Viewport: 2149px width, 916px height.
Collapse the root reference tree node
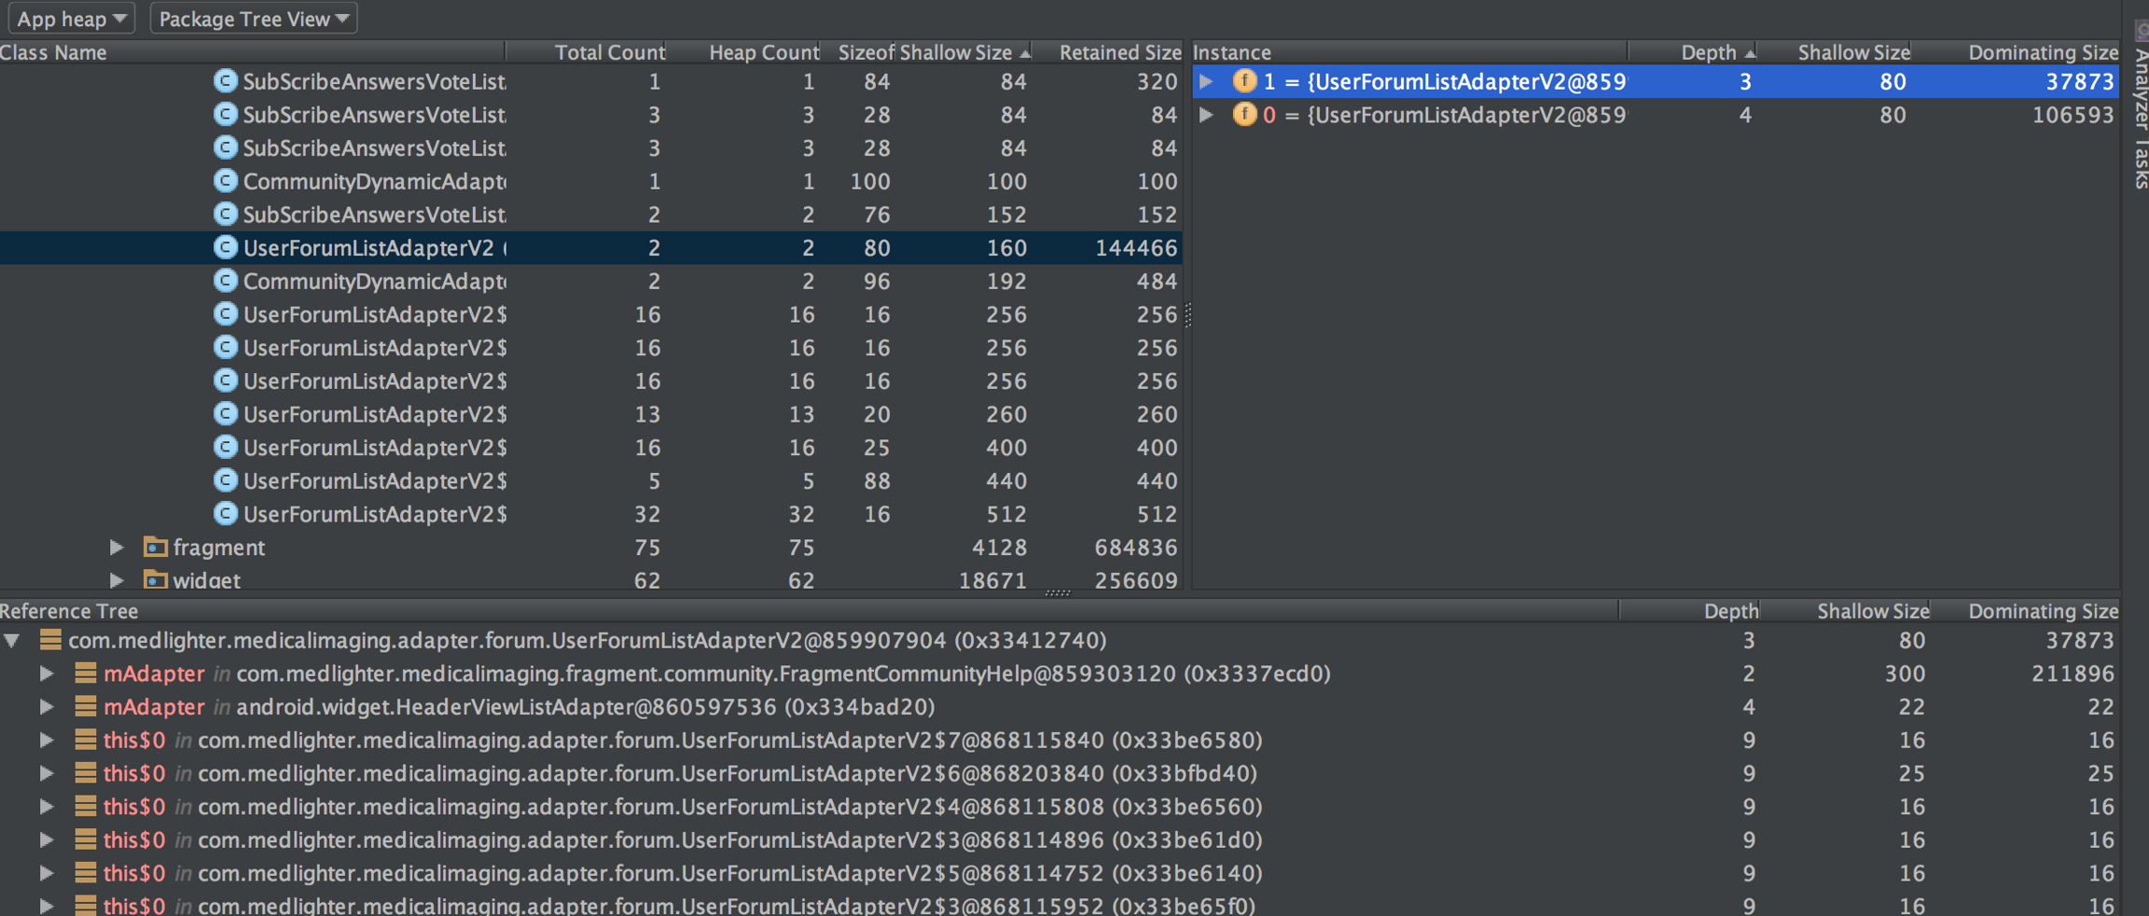tap(12, 641)
